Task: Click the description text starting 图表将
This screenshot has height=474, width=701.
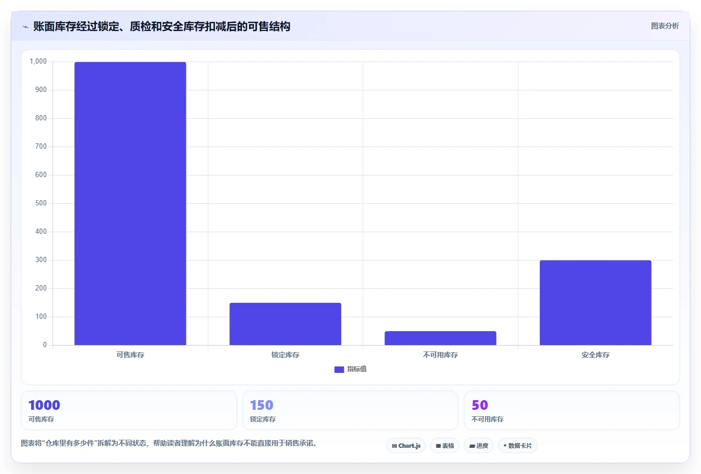Action: tap(169, 444)
